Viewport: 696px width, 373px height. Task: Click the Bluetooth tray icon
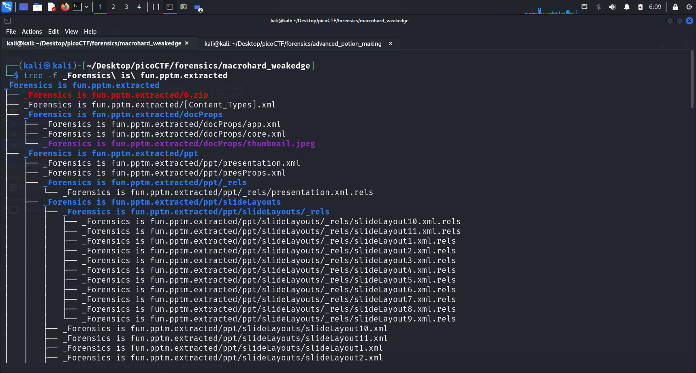[x=599, y=7]
